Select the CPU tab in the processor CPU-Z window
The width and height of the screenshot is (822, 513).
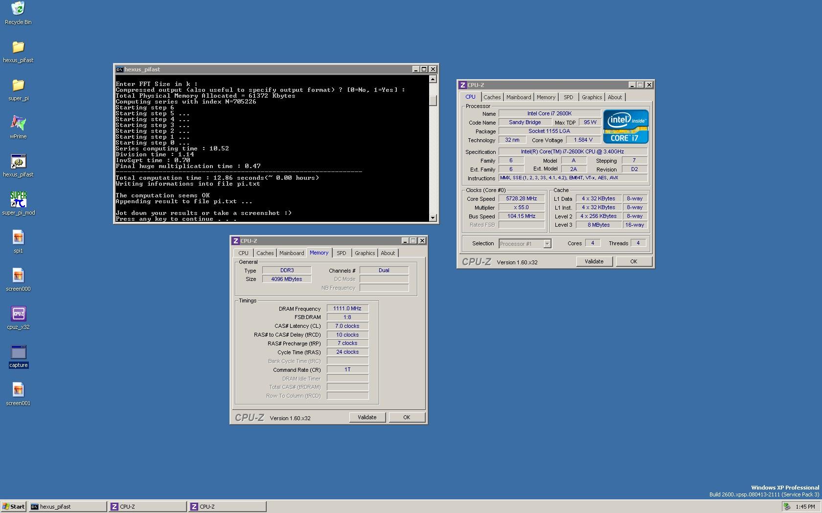471,97
